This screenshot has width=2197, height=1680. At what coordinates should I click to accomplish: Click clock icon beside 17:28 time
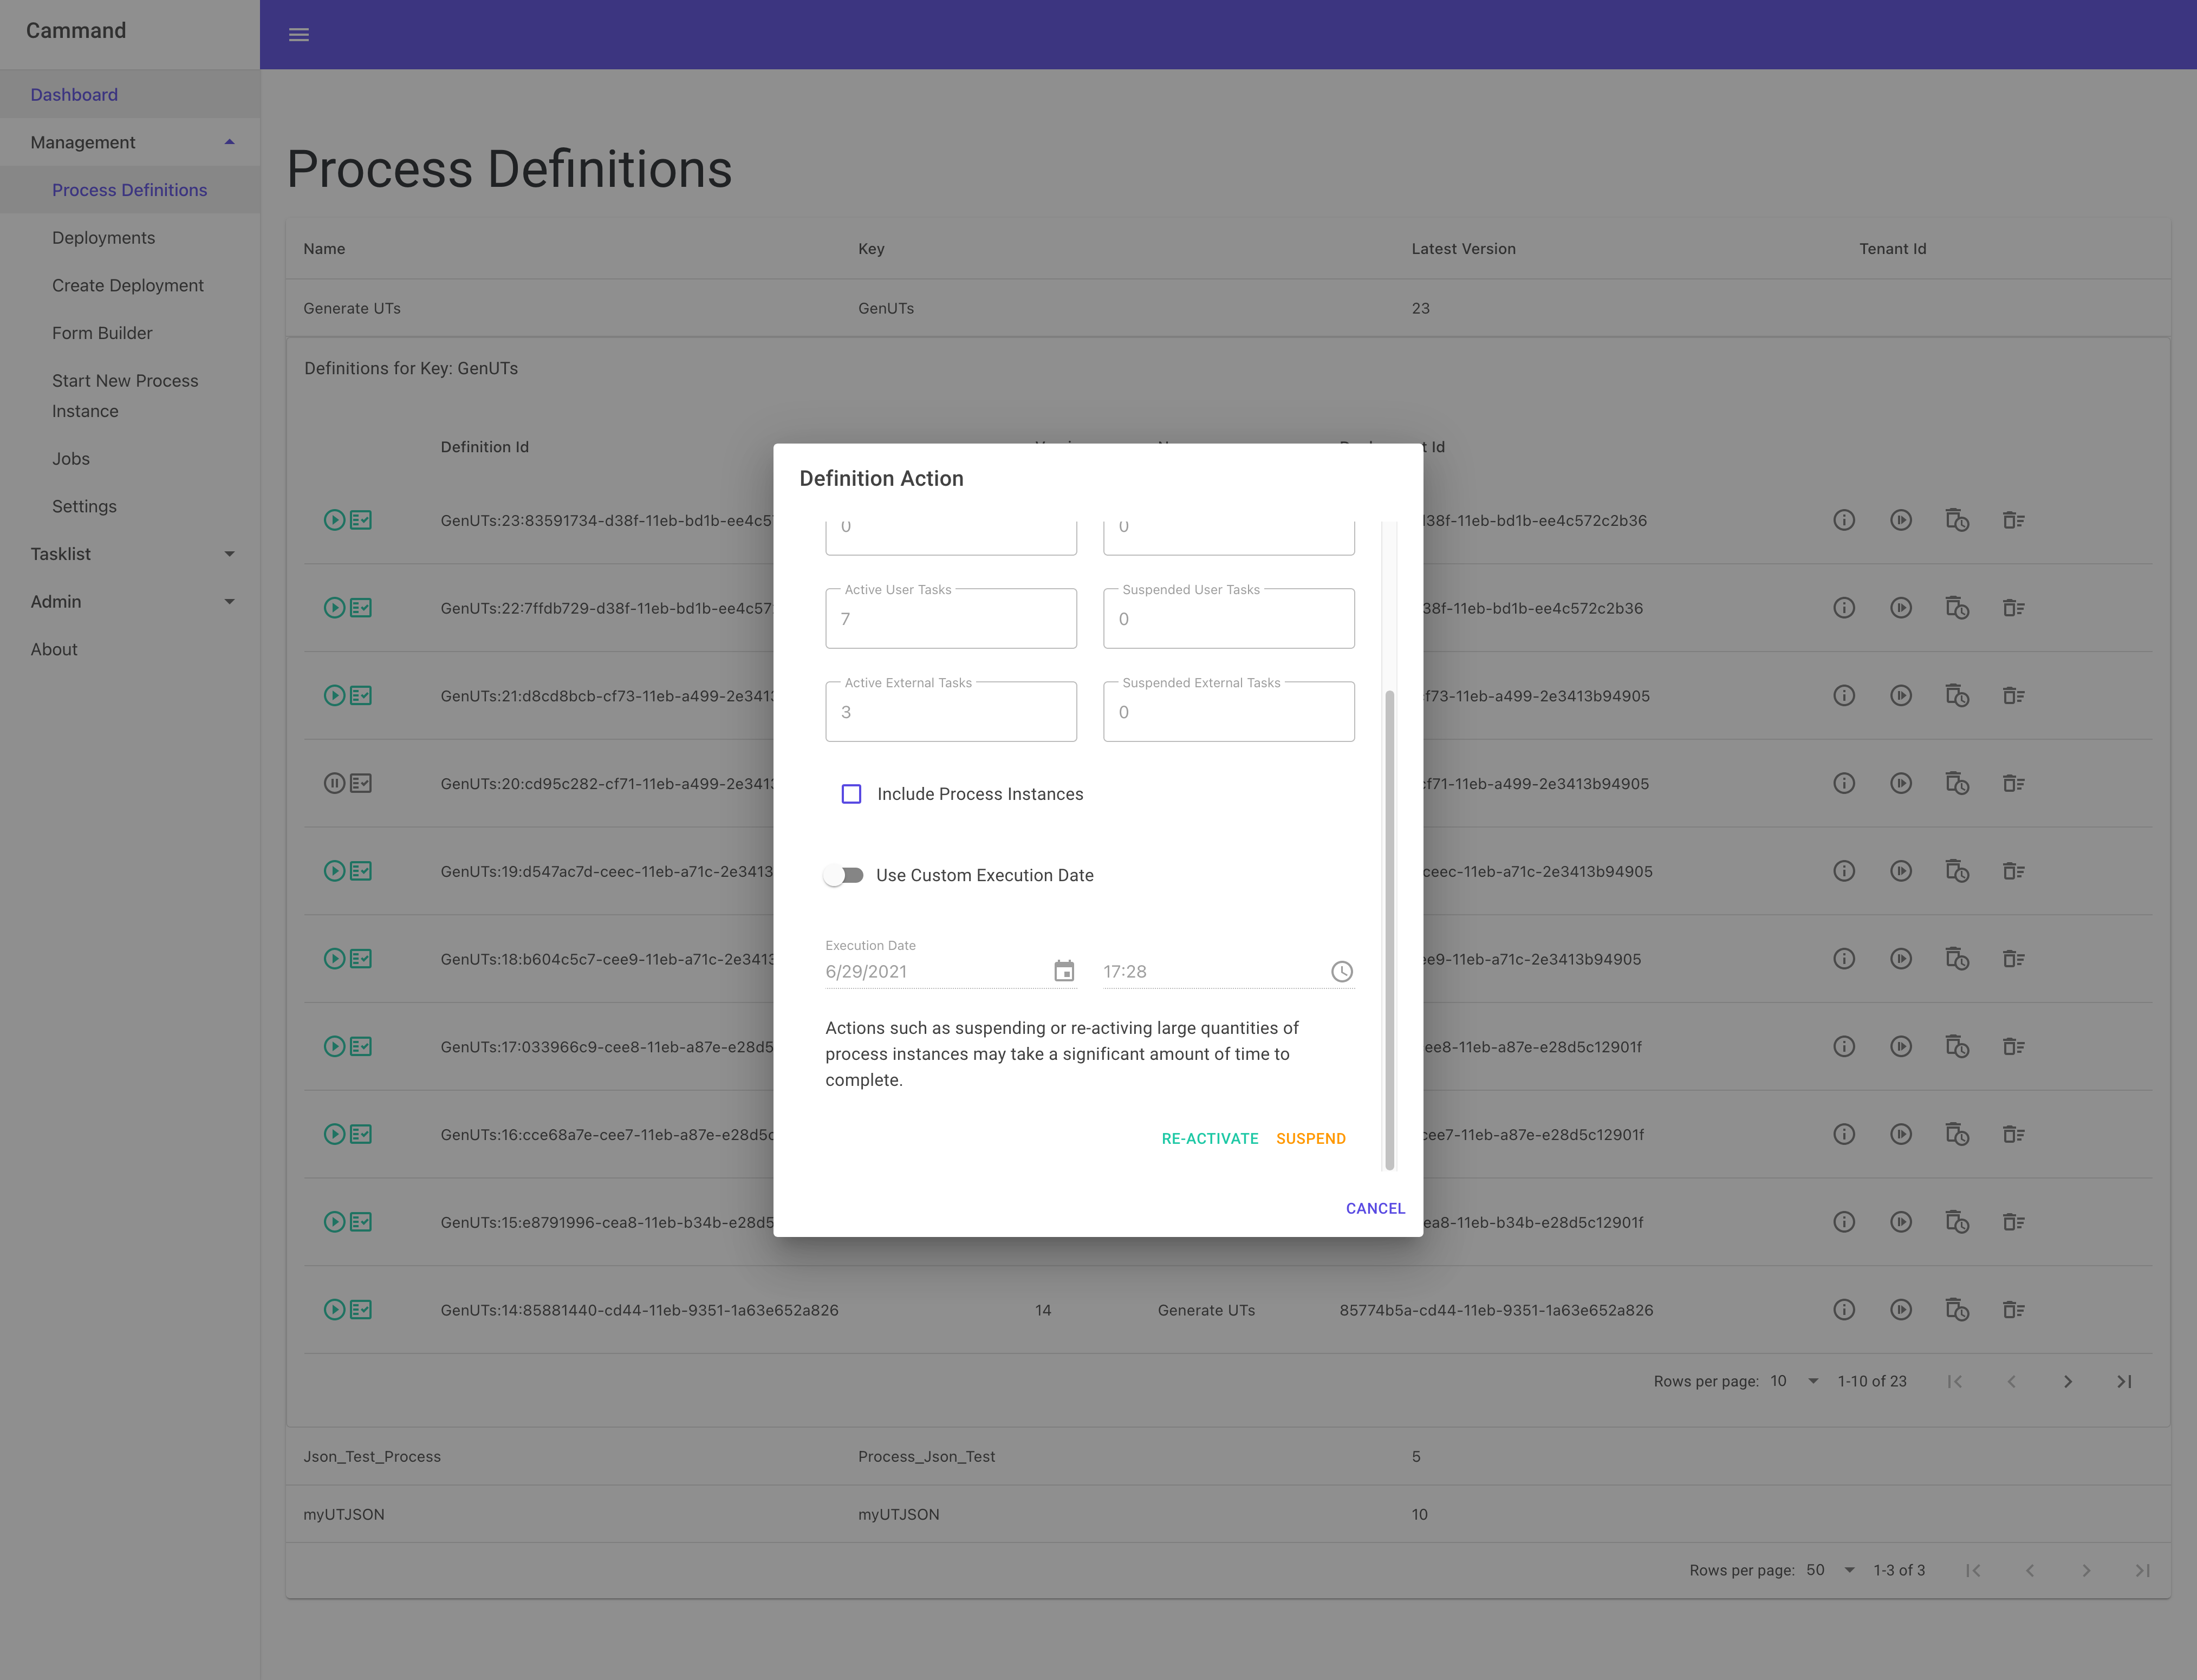coord(1341,971)
